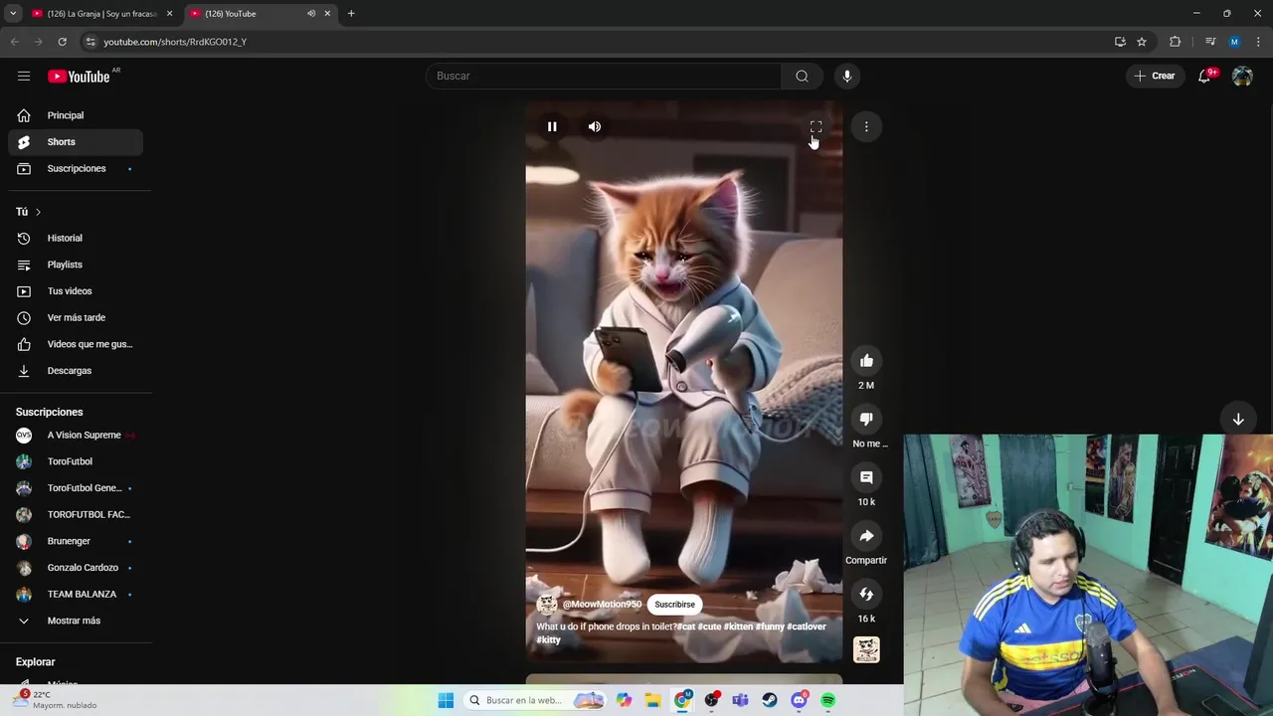Close the La Granja browser tab

169,14
